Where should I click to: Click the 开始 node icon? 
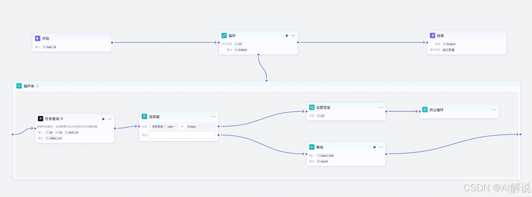(x=38, y=38)
